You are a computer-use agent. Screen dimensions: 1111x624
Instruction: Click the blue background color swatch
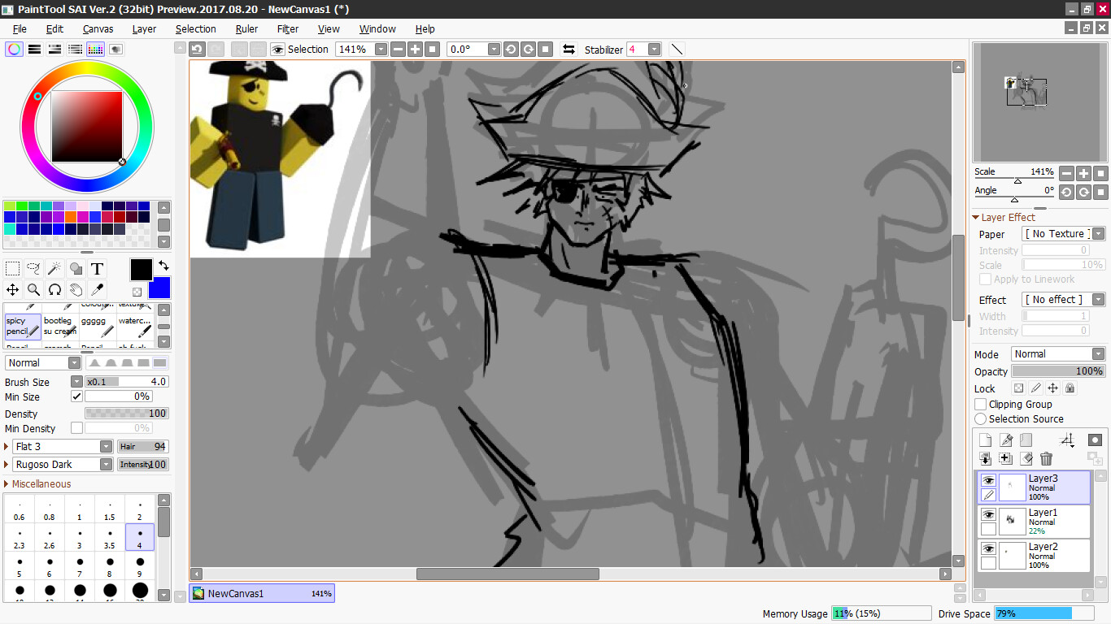(159, 288)
